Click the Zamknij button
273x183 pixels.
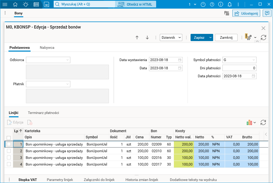pyautogui.click(x=226, y=37)
